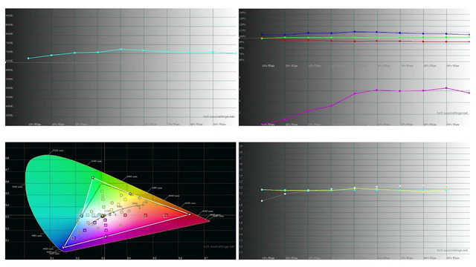The height and width of the screenshot is (267, 476).
Task: Open the gamma chart with yellow line
Action: click(354, 201)
